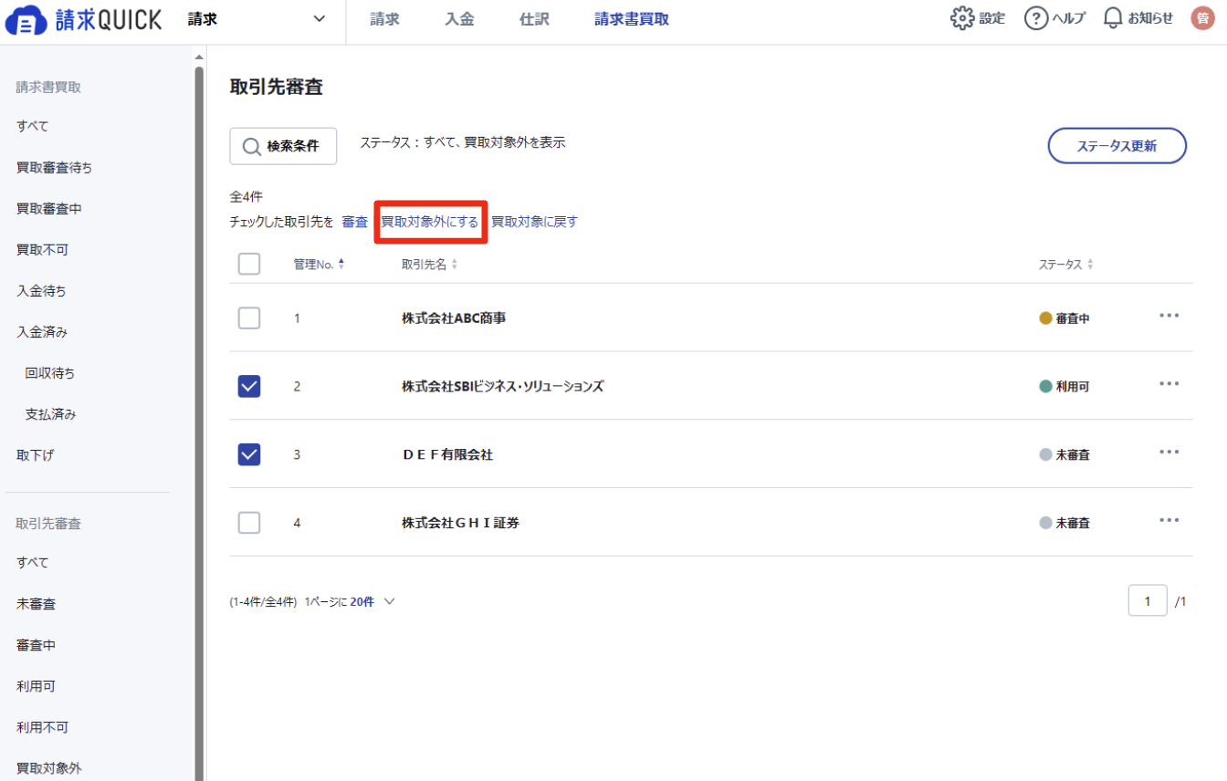The height and width of the screenshot is (781, 1227).
Task: Switch to the 請求書買取 tab
Action: point(632,19)
